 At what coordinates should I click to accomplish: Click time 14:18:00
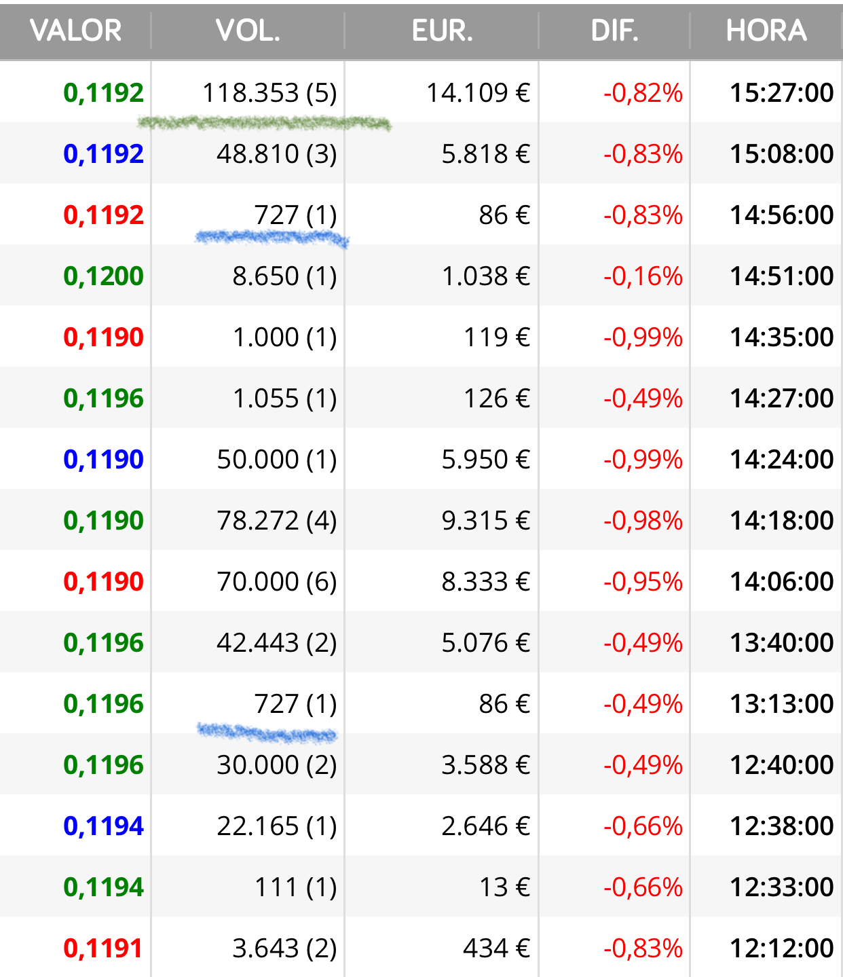[781, 521]
